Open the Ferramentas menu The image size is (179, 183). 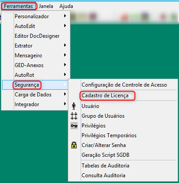tap(19, 6)
